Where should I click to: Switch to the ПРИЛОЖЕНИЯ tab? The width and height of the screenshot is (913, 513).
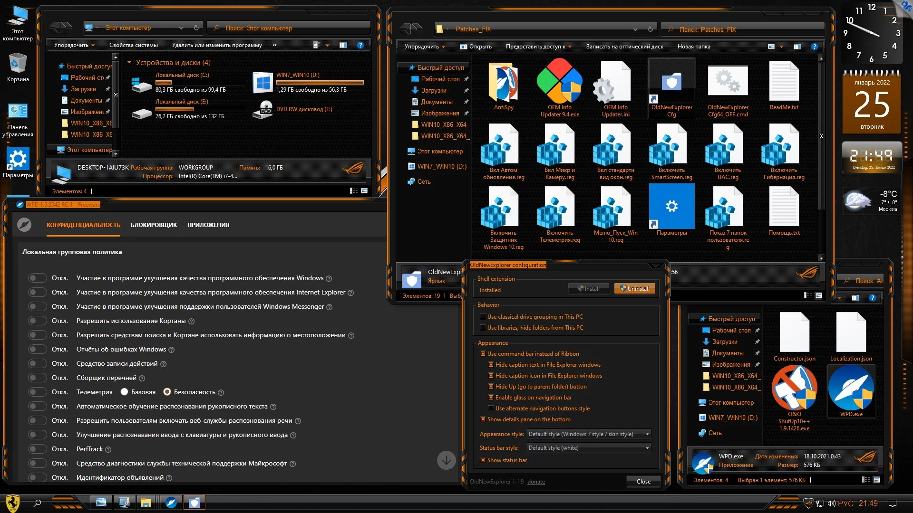pos(208,225)
